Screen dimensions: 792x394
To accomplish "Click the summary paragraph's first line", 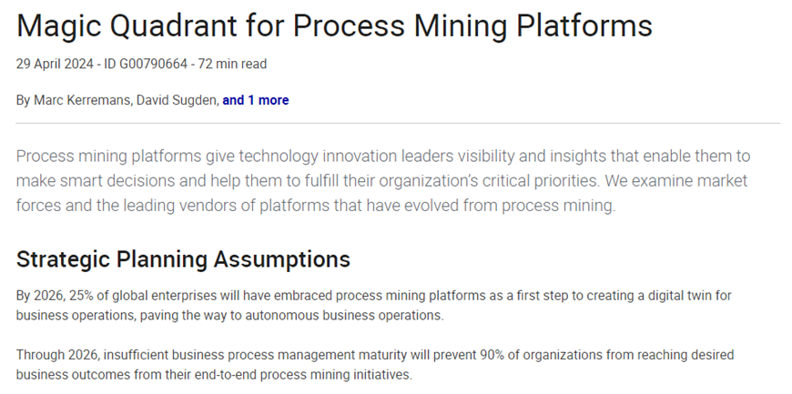I will tap(382, 156).
